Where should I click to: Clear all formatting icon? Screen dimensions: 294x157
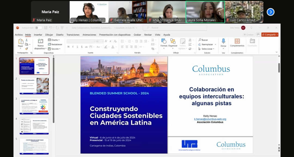tap(115, 41)
